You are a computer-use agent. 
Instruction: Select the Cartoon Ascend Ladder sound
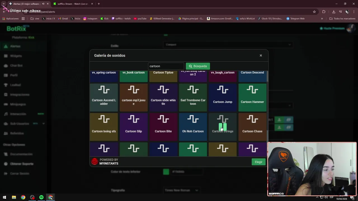click(104, 97)
